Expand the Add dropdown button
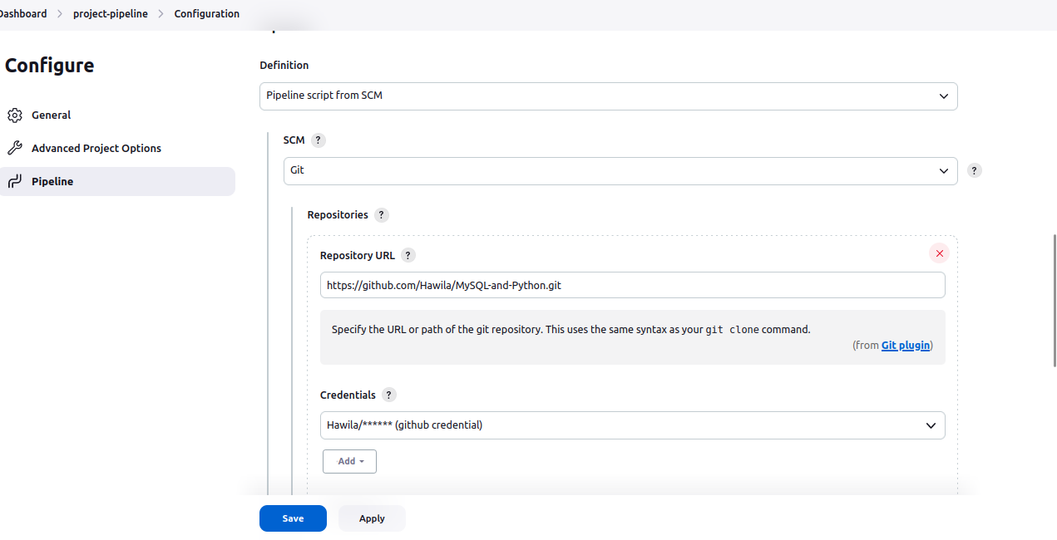This screenshot has width=1057, height=540. click(x=349, y=461)
